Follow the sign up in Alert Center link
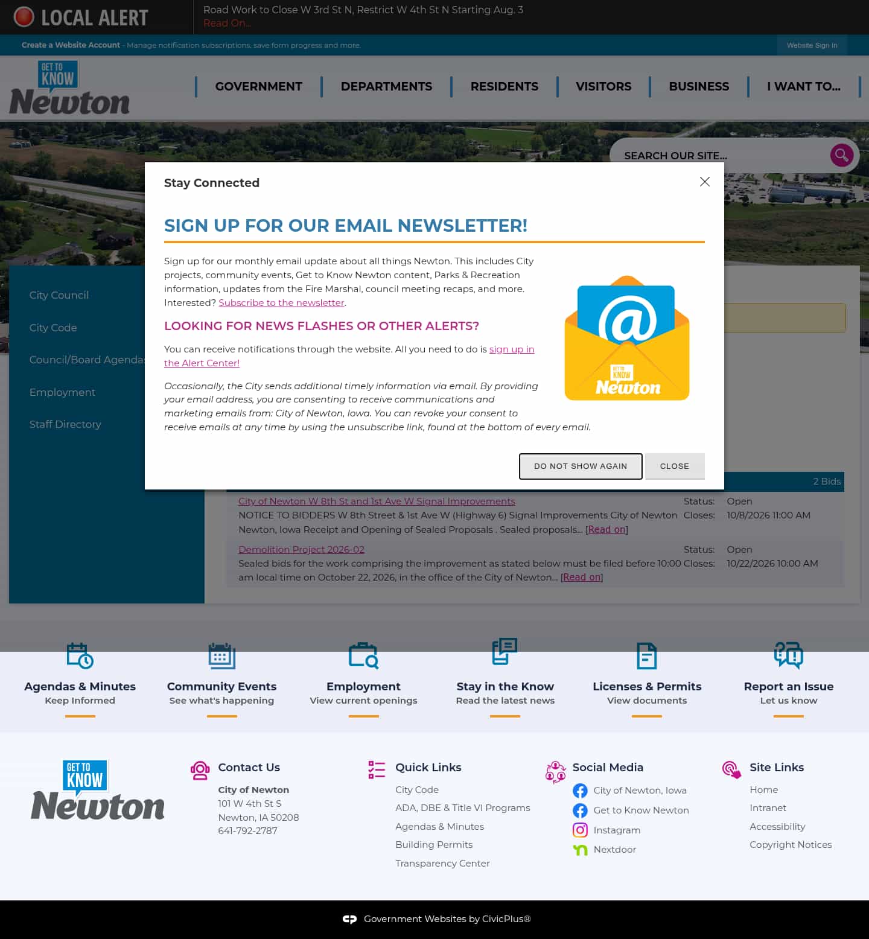869x939 pixels. pos(512,349)
